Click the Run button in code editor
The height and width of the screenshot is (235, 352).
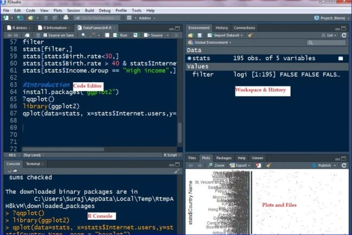121,35
